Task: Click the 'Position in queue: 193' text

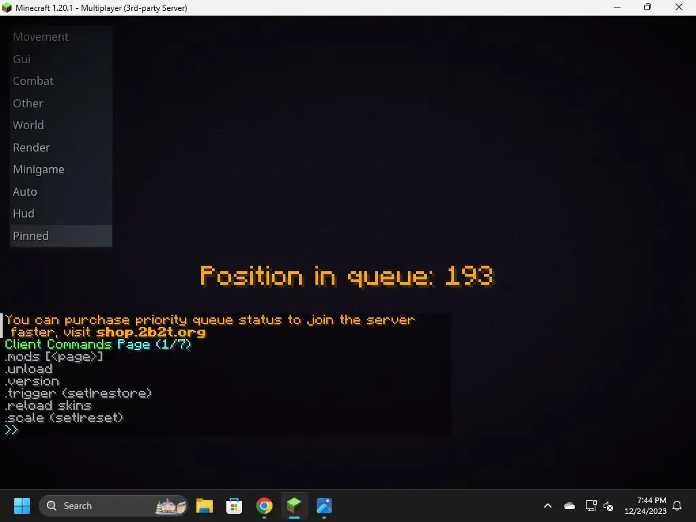Action: (x=347, y=276)
